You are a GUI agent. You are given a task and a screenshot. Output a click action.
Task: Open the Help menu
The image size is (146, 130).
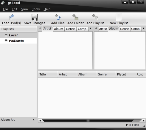click(x=47, y=9)
